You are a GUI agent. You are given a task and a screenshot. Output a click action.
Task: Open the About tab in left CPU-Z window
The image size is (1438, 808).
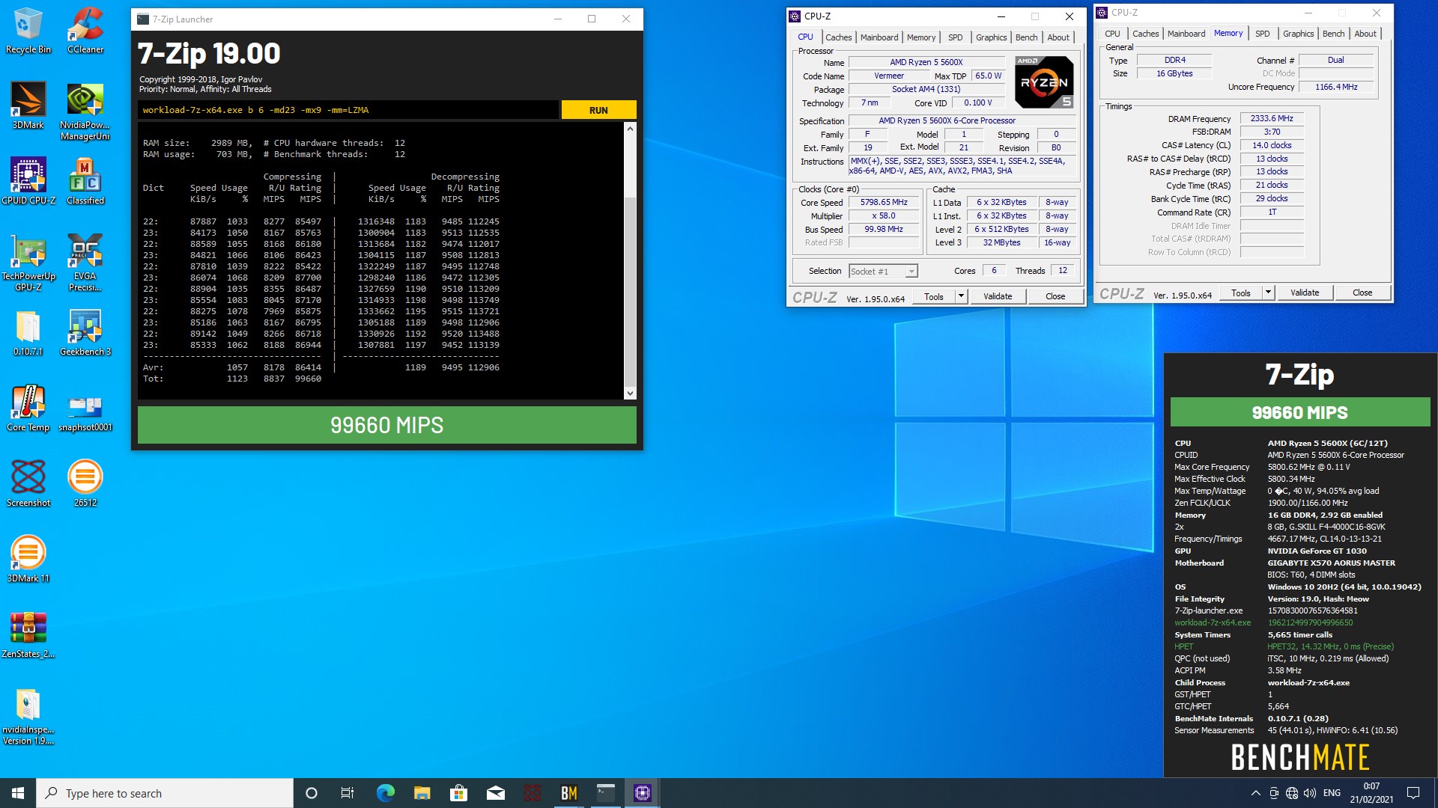pyautogui.click(x=1058, y=37)
